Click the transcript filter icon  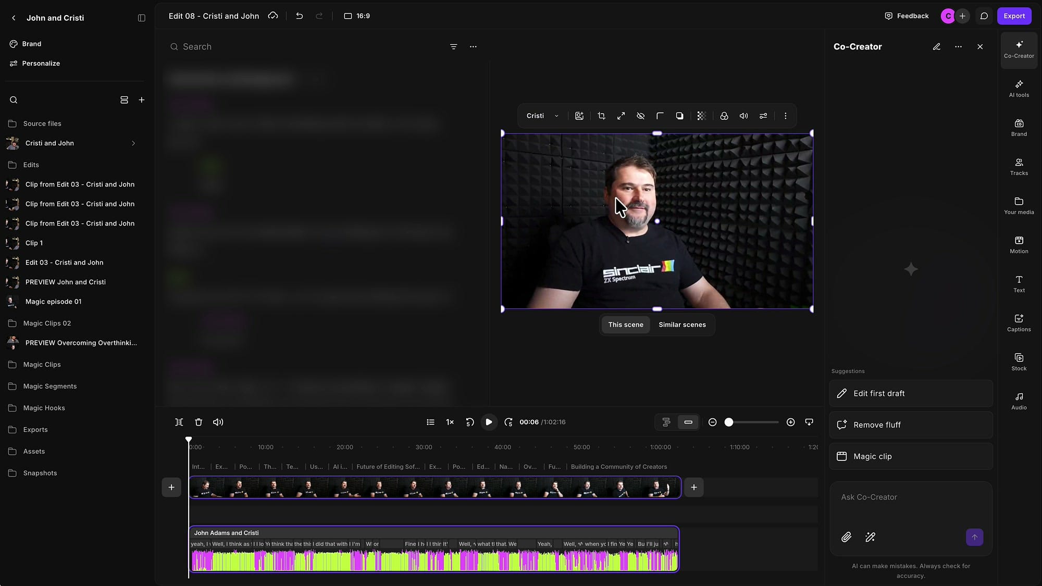click(x=454, y=47)
